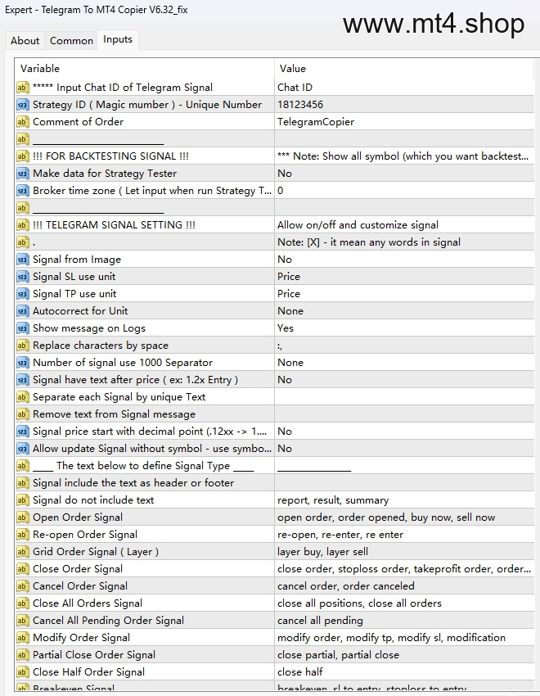Click icon beside Signal do not include text

click(x=22, y=500)
